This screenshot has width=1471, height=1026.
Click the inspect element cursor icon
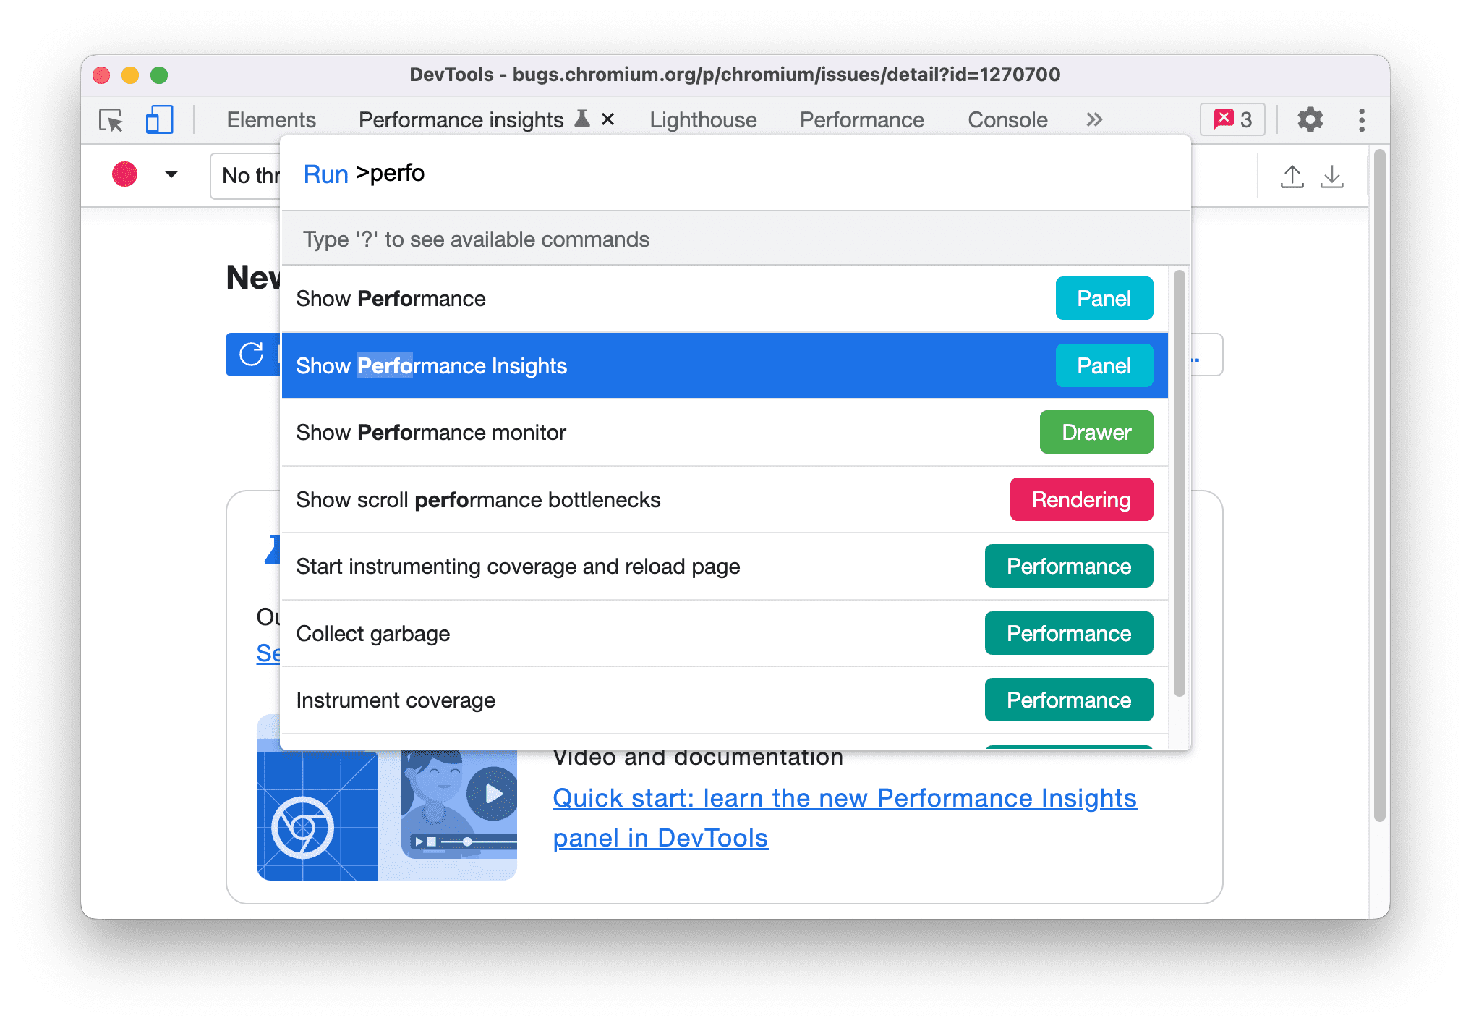[112, 119]
